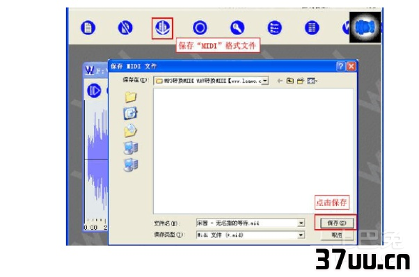Click the crossed-out document toolbar icon
Viewport: 419px width, 277px height.
click(125, 28)
